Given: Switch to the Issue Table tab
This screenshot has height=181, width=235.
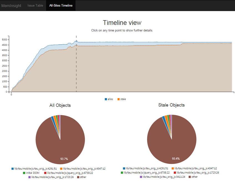Looking at the screenshot, I should pos(35,6).
